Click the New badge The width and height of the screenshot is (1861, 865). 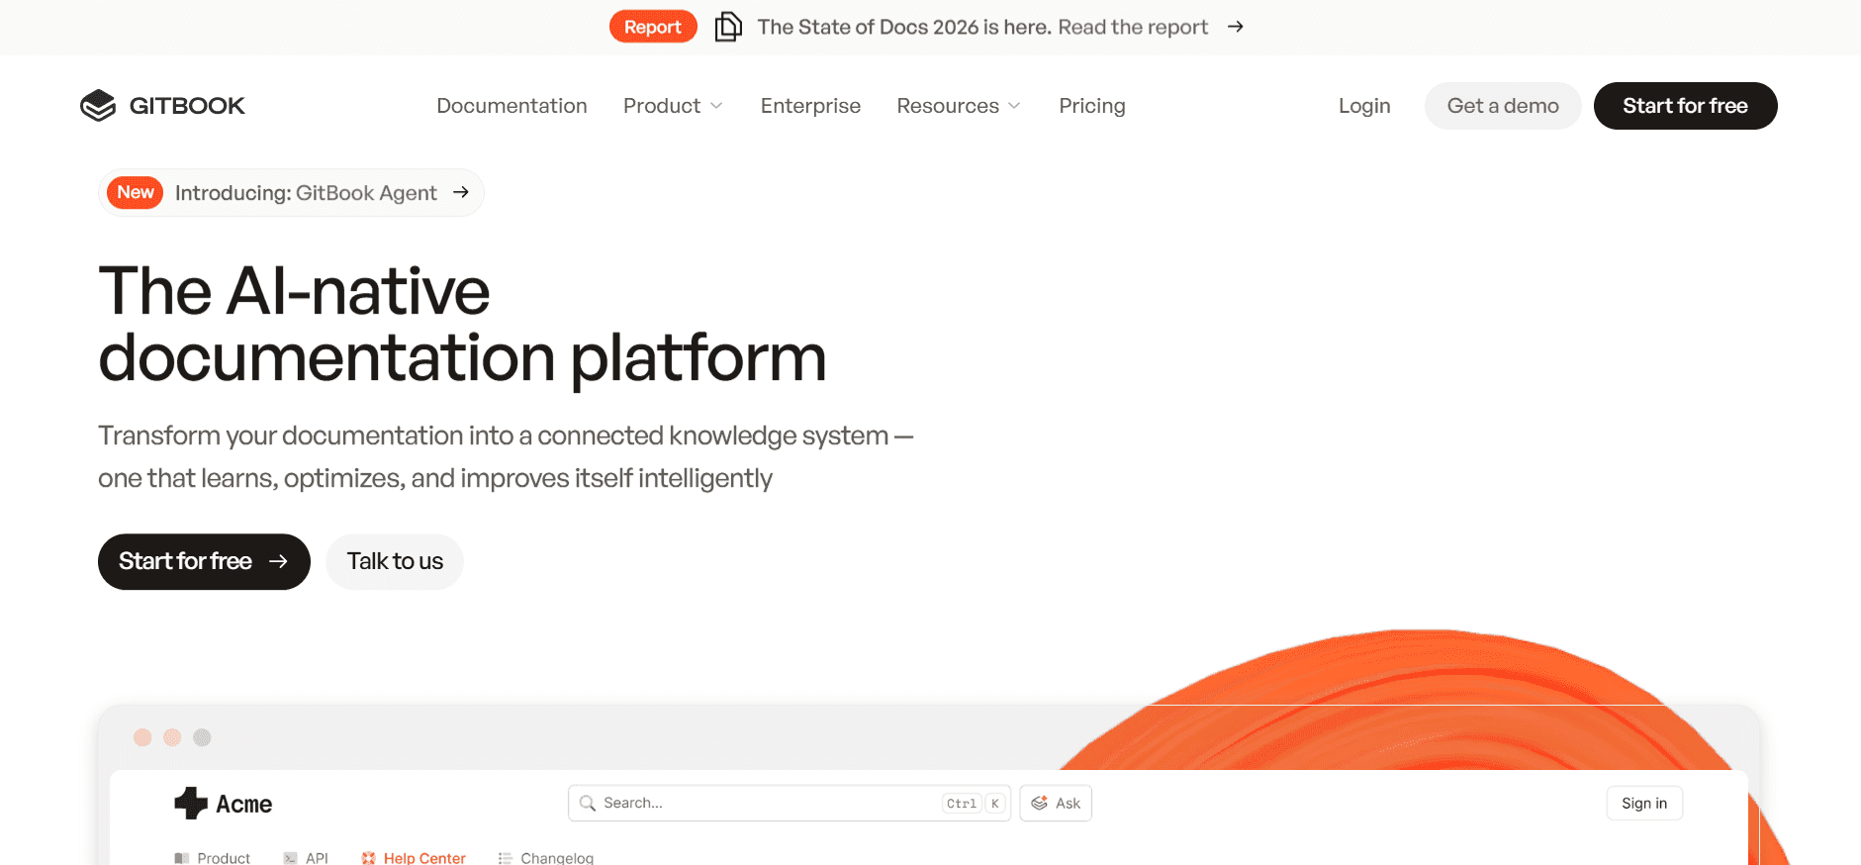[x=136, y=192]
